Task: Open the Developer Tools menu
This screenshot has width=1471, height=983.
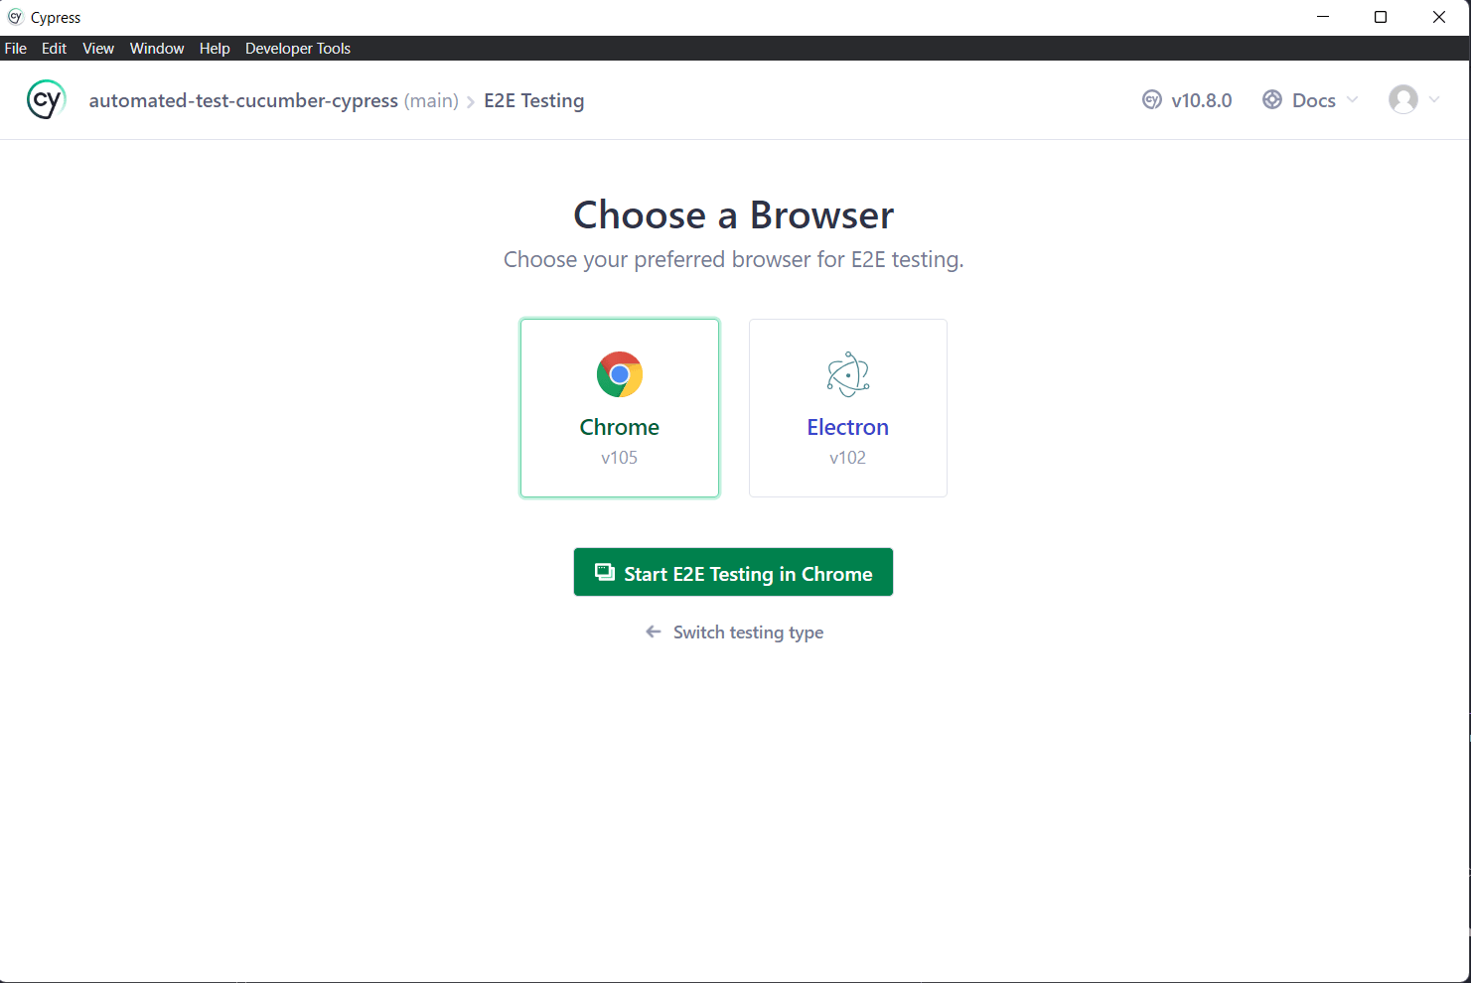Action: (297, 48)
